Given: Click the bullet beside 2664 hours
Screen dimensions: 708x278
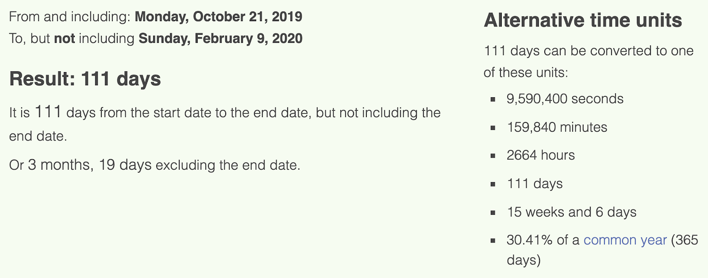Looking at the screenshot, I should pyautogui.click(x=493, y=156).
